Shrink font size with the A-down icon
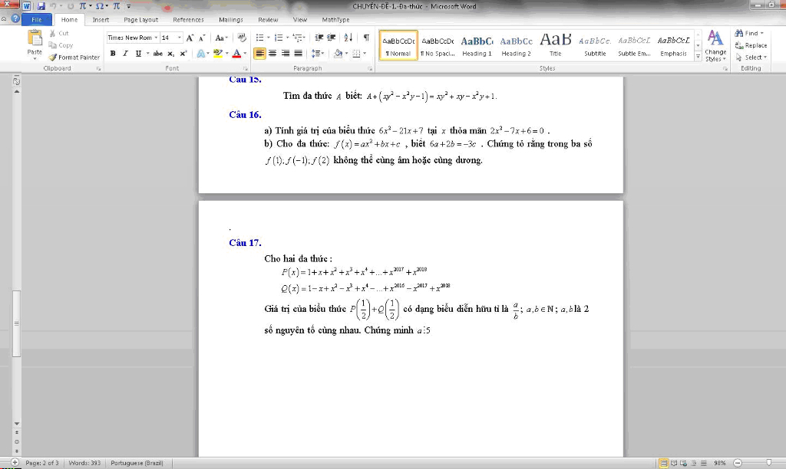Viewport: 786px width, 469px height. click(x=202, y=38)
